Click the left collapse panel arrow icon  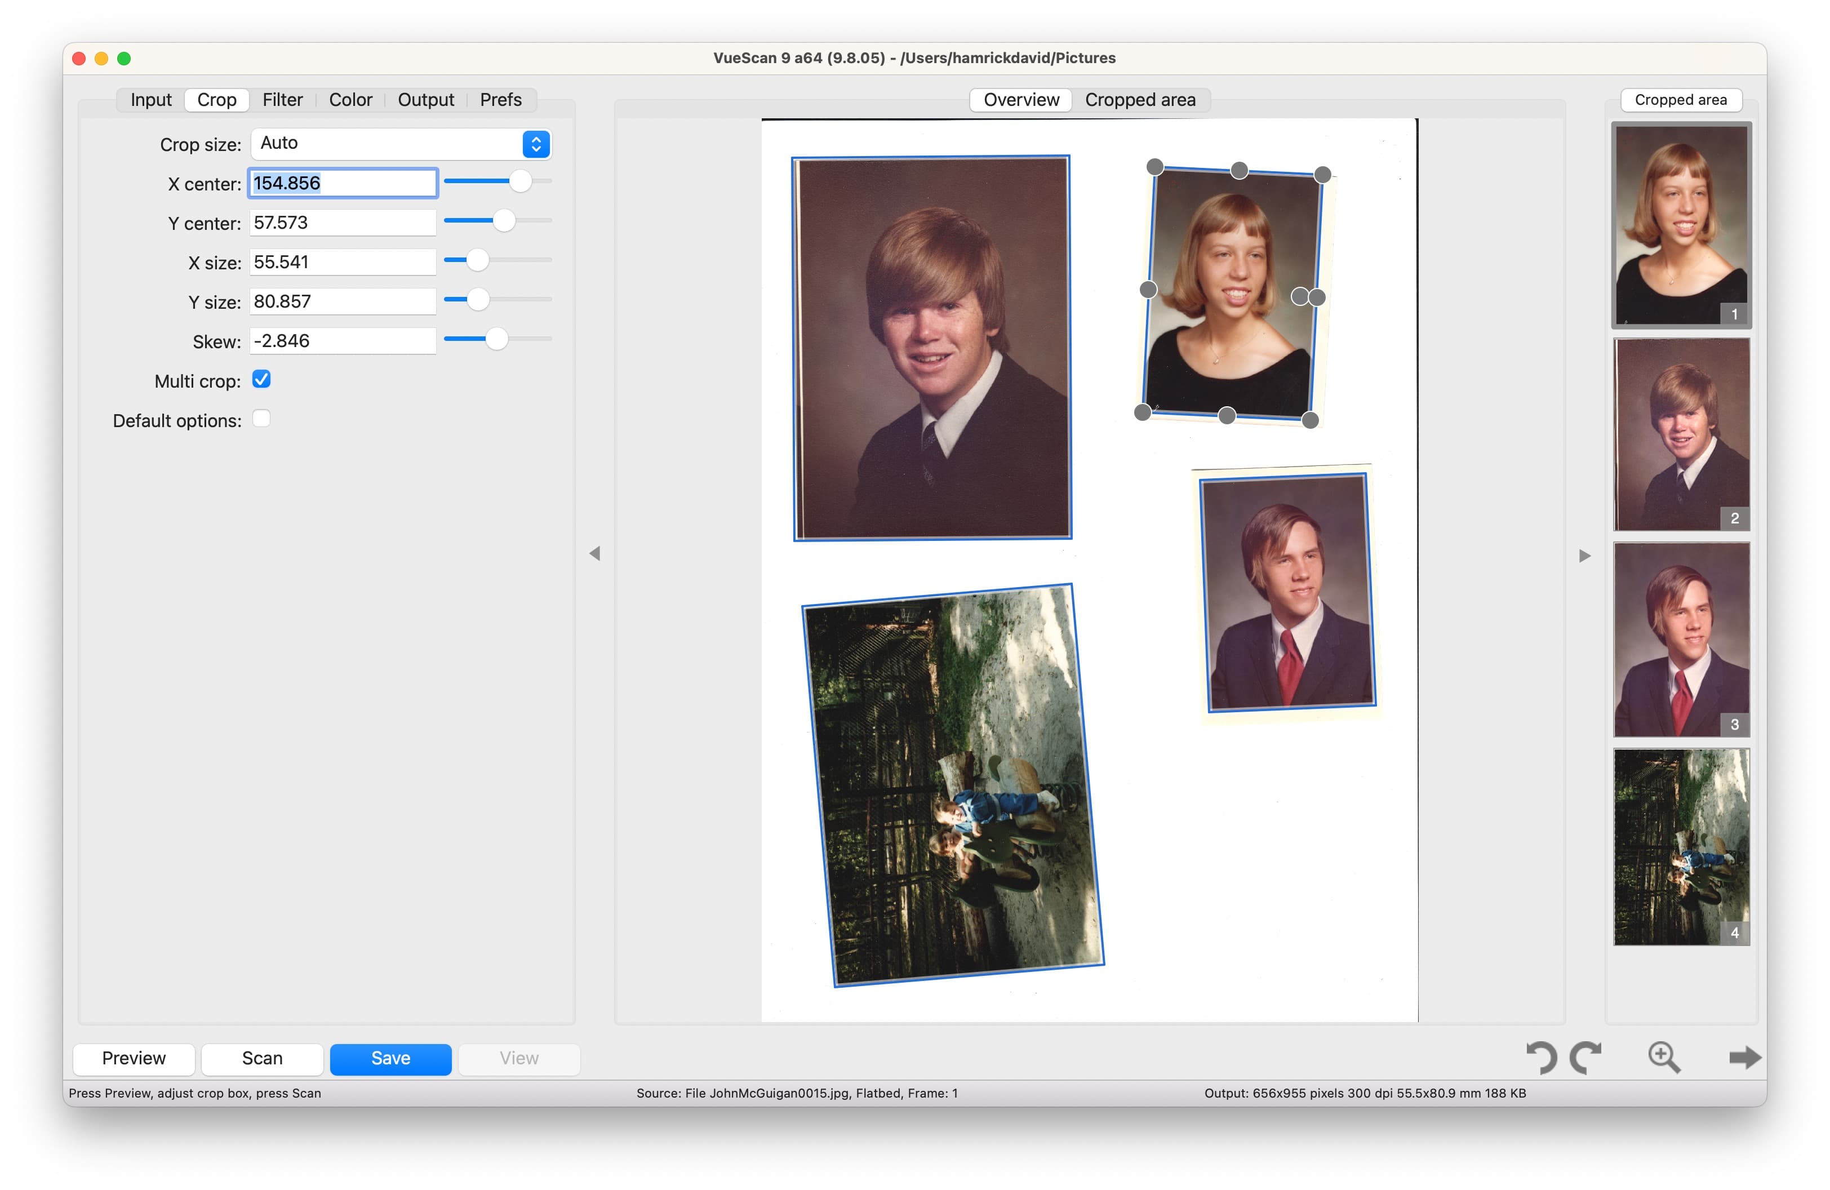click(x=595, y=552)
